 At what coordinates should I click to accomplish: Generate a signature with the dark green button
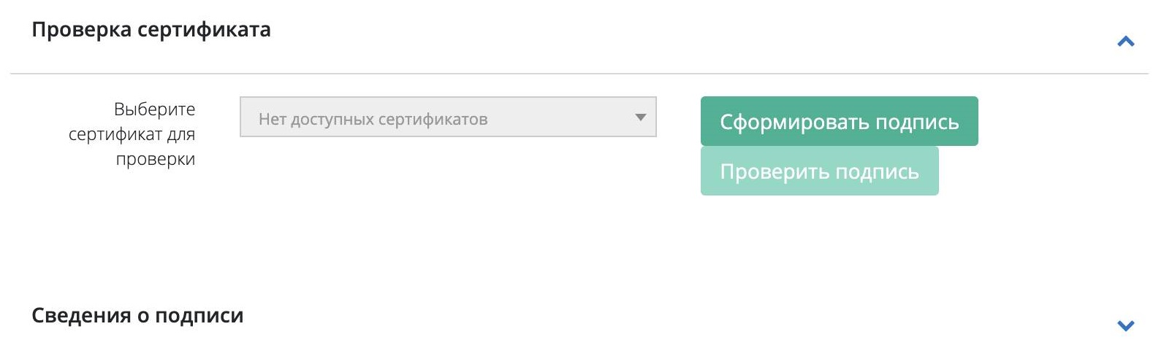point(839,121)
